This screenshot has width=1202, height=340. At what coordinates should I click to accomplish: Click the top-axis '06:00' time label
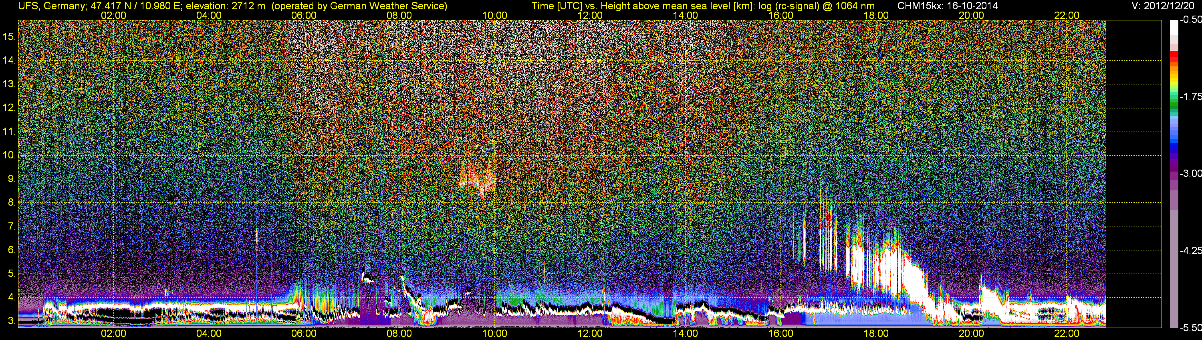[x=304, y=15]
